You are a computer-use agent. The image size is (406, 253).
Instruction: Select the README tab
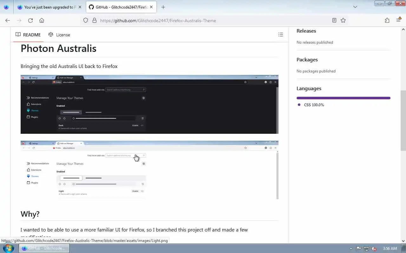pos(28,35)
